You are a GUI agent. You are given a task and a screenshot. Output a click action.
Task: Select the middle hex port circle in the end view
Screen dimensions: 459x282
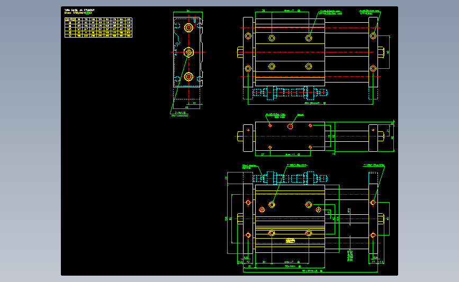tap(188, 52)
